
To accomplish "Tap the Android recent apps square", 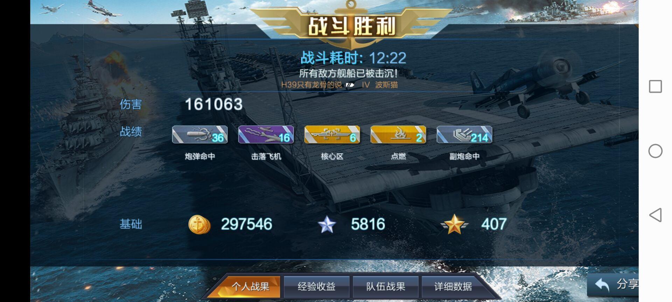I will click(656, 86).
